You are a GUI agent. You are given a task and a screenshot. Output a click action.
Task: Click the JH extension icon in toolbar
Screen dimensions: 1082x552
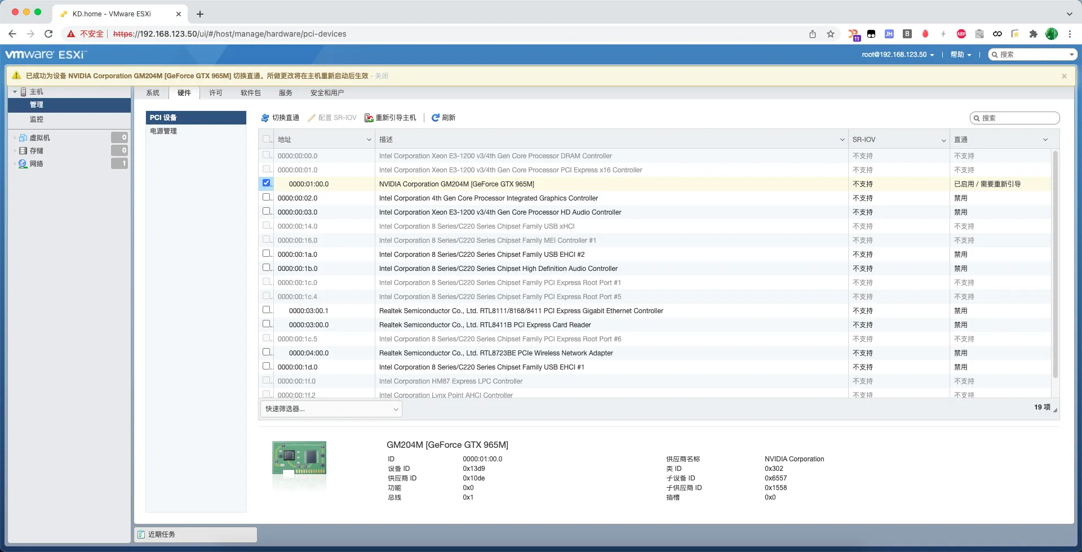(x=889, y=34)
